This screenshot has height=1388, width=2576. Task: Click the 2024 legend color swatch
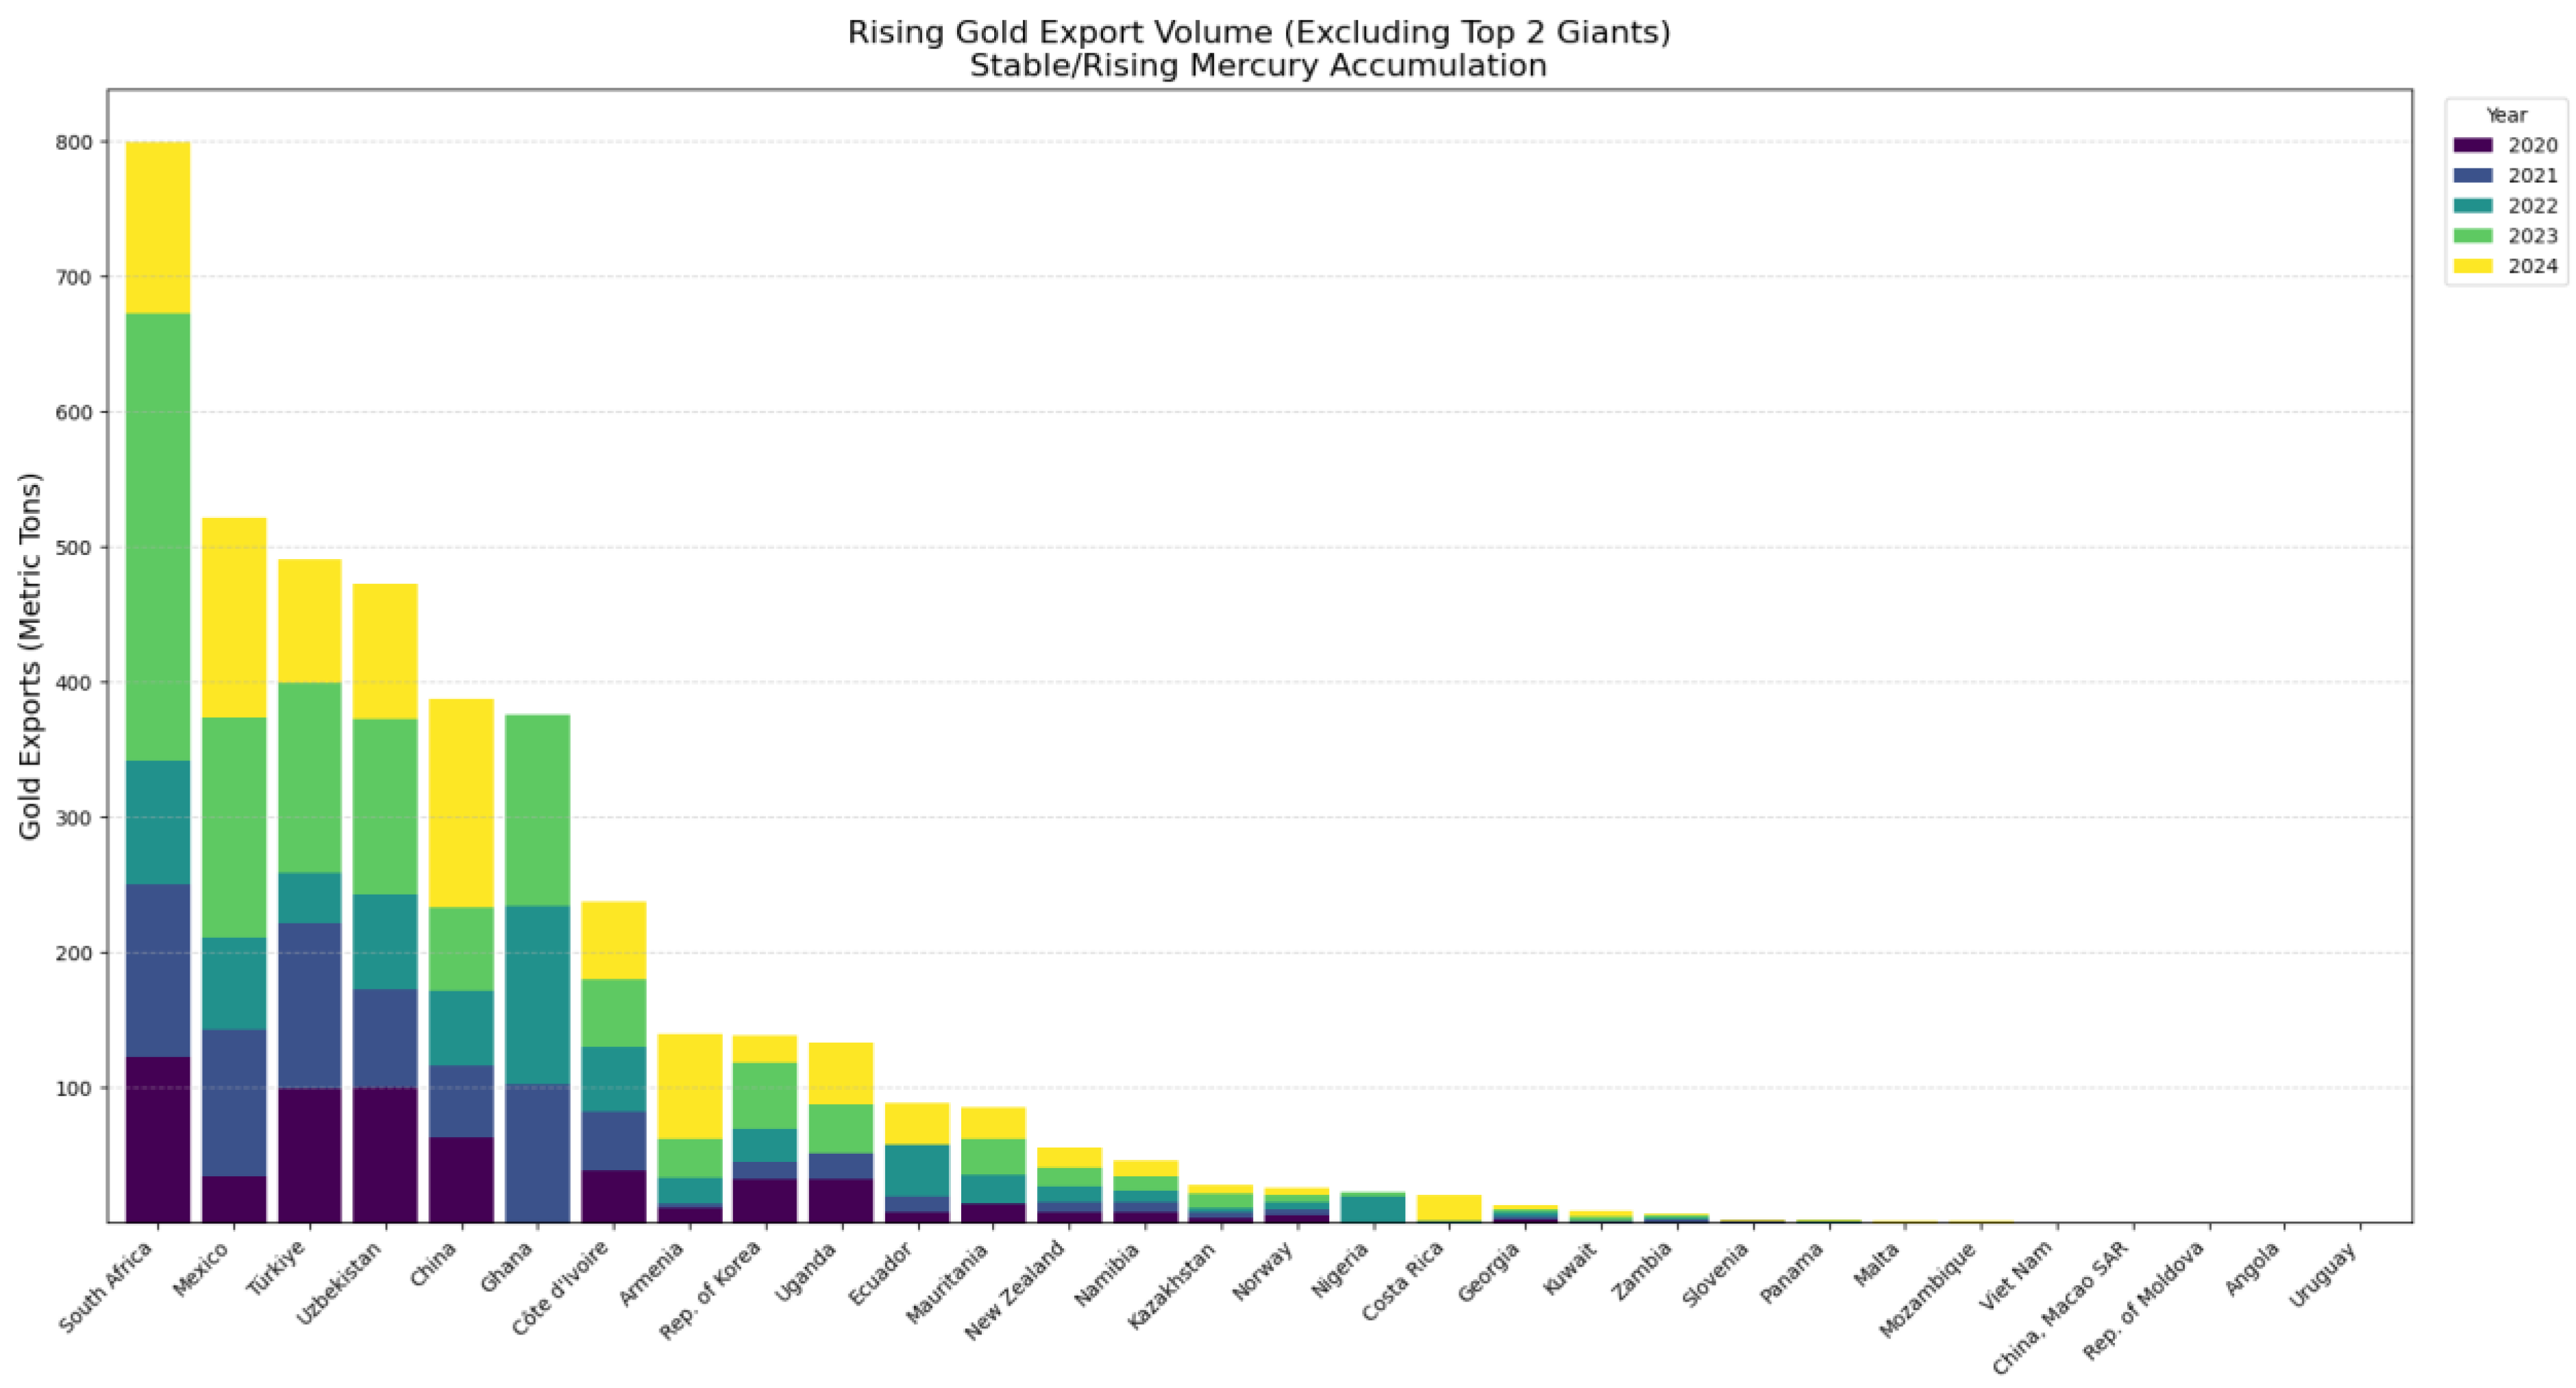tap(2473, 266)
